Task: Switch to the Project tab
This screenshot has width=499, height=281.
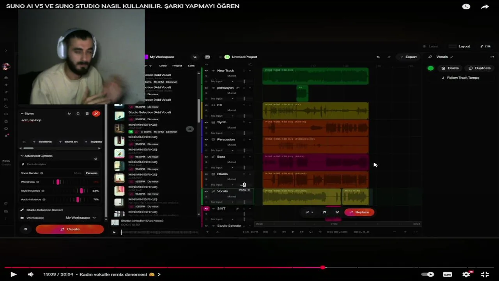Action: coord(177,66)
